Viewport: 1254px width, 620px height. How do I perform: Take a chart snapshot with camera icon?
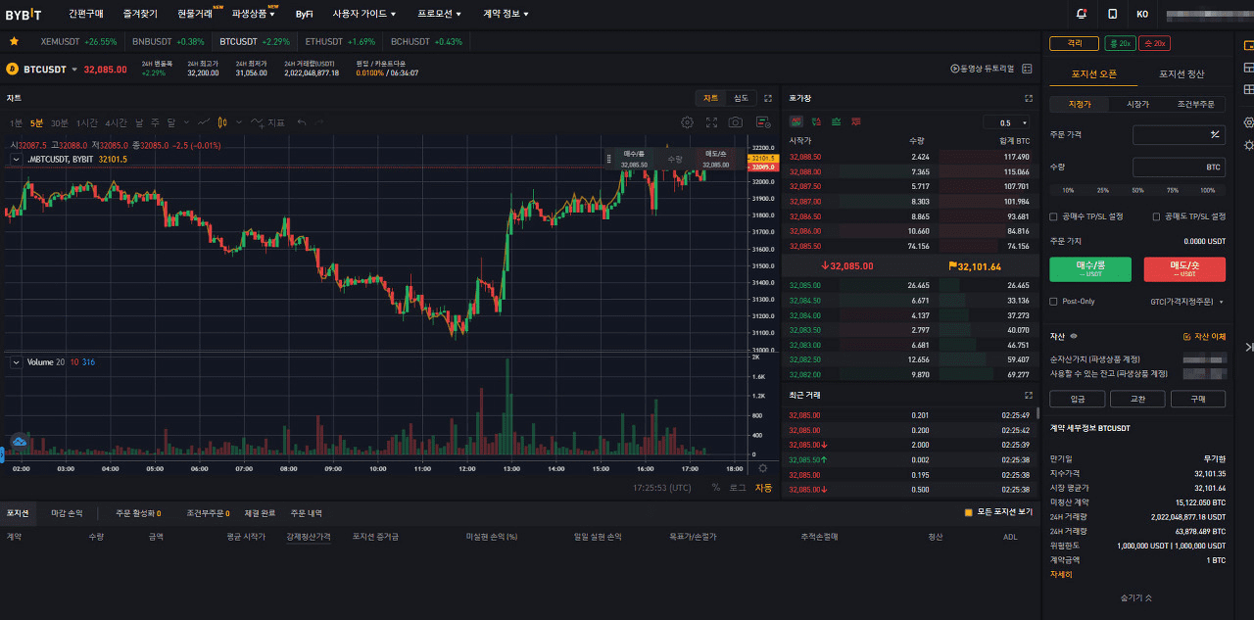735,122
